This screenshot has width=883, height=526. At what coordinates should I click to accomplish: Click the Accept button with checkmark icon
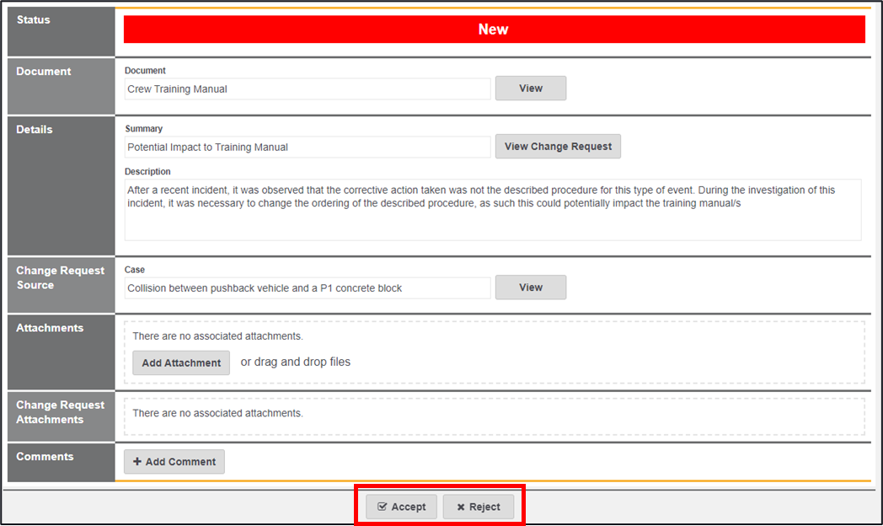tap(401, 507)
